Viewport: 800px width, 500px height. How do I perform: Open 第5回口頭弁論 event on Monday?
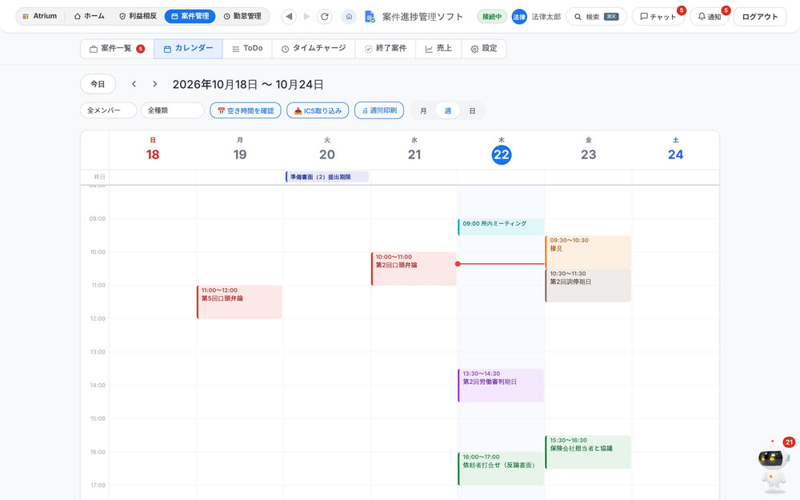click(240, 302)
